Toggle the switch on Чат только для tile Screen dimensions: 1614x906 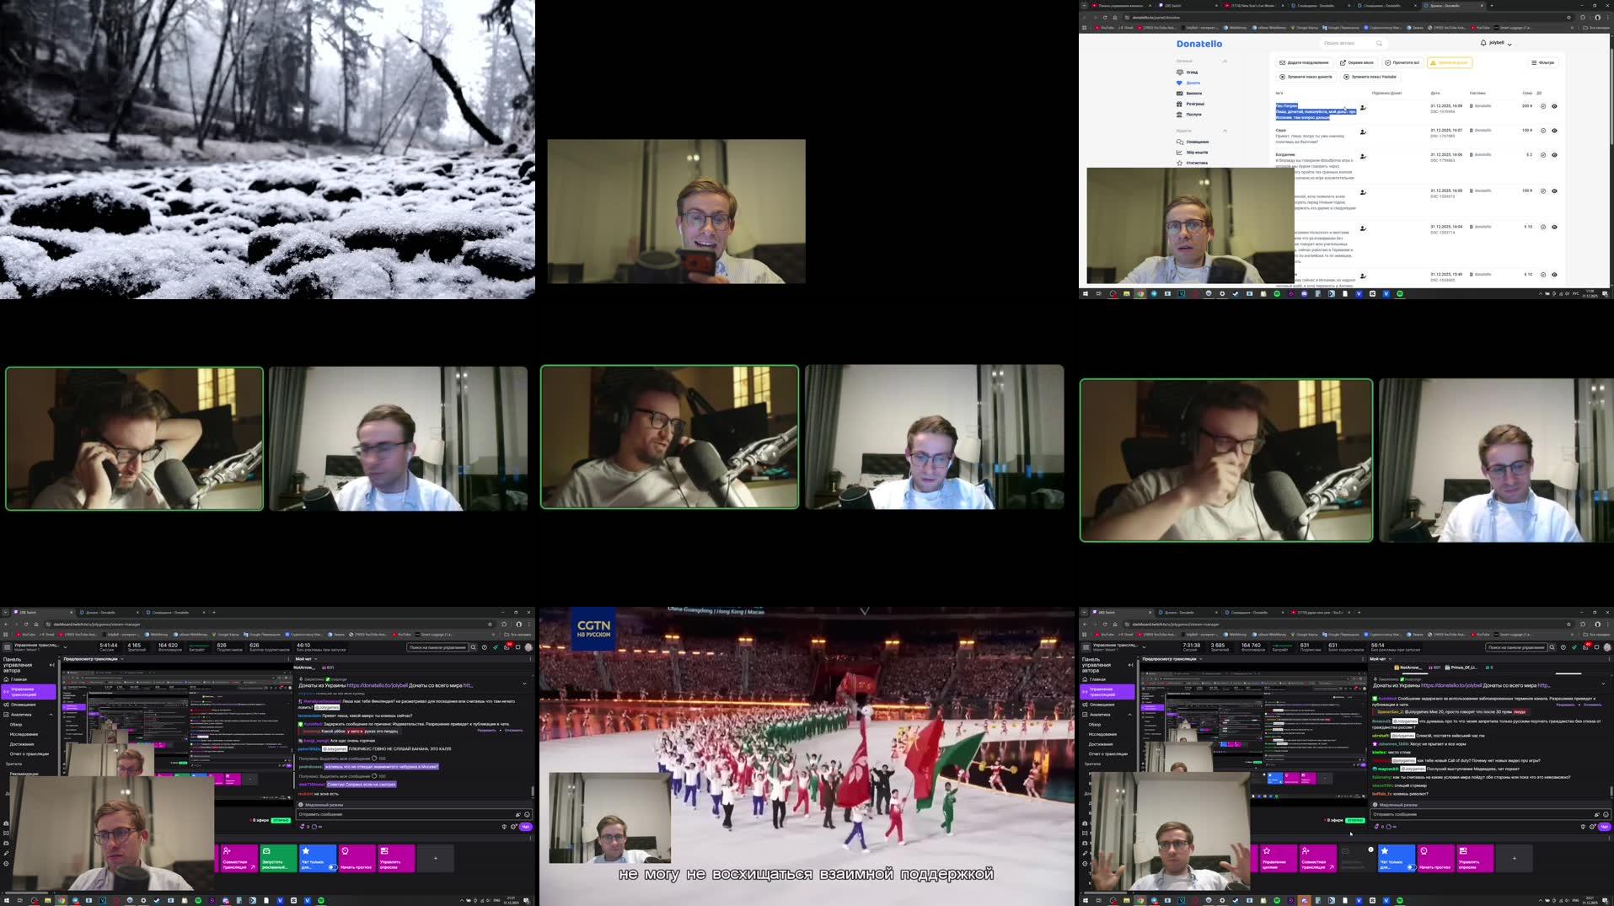(333, 867)
